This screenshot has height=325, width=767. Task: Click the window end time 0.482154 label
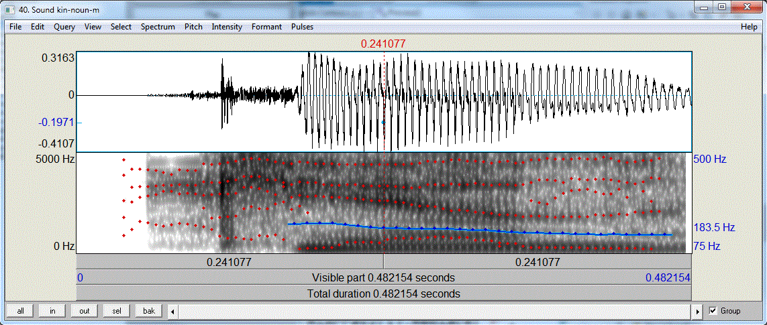click(x=668, y=277)
